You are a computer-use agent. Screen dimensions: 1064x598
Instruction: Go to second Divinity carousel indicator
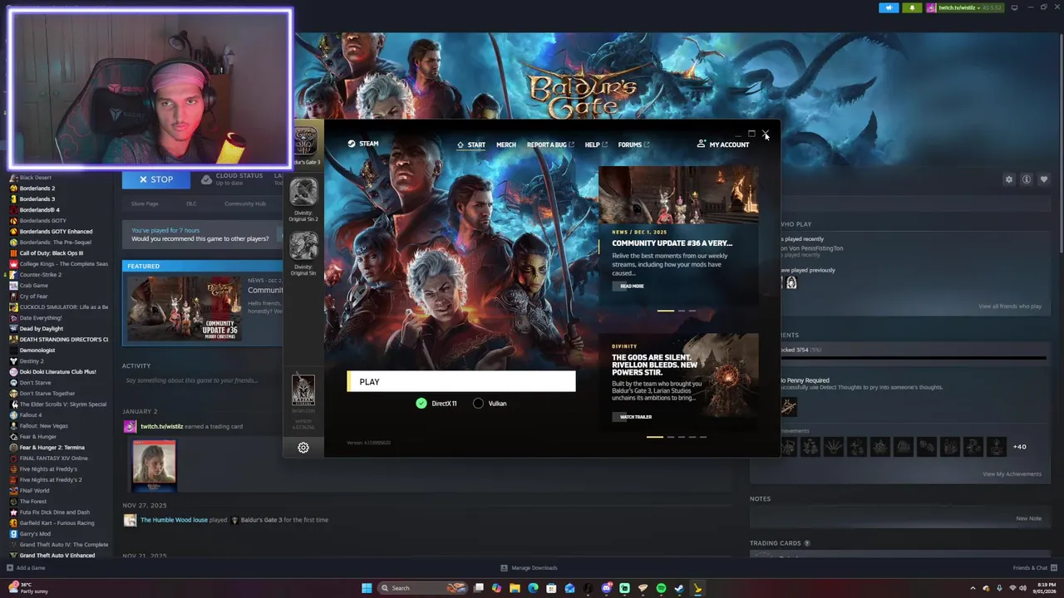pyautogui.click(x=671, y=436)
